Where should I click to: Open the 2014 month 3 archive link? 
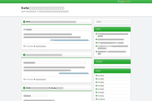point(101,89)
